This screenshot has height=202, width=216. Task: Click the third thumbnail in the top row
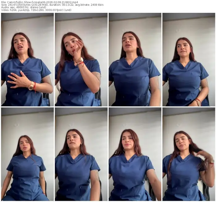(135, 59)
